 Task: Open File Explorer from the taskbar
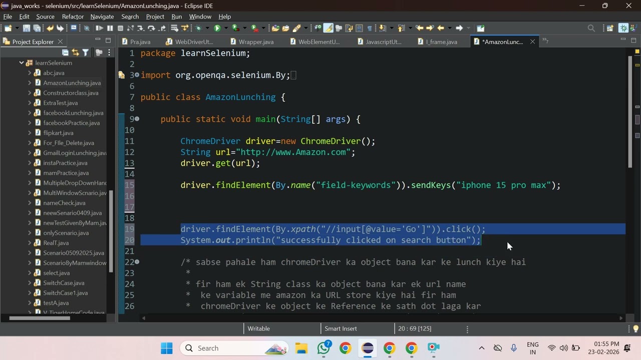pyautogui.click(x=301, y=348)
